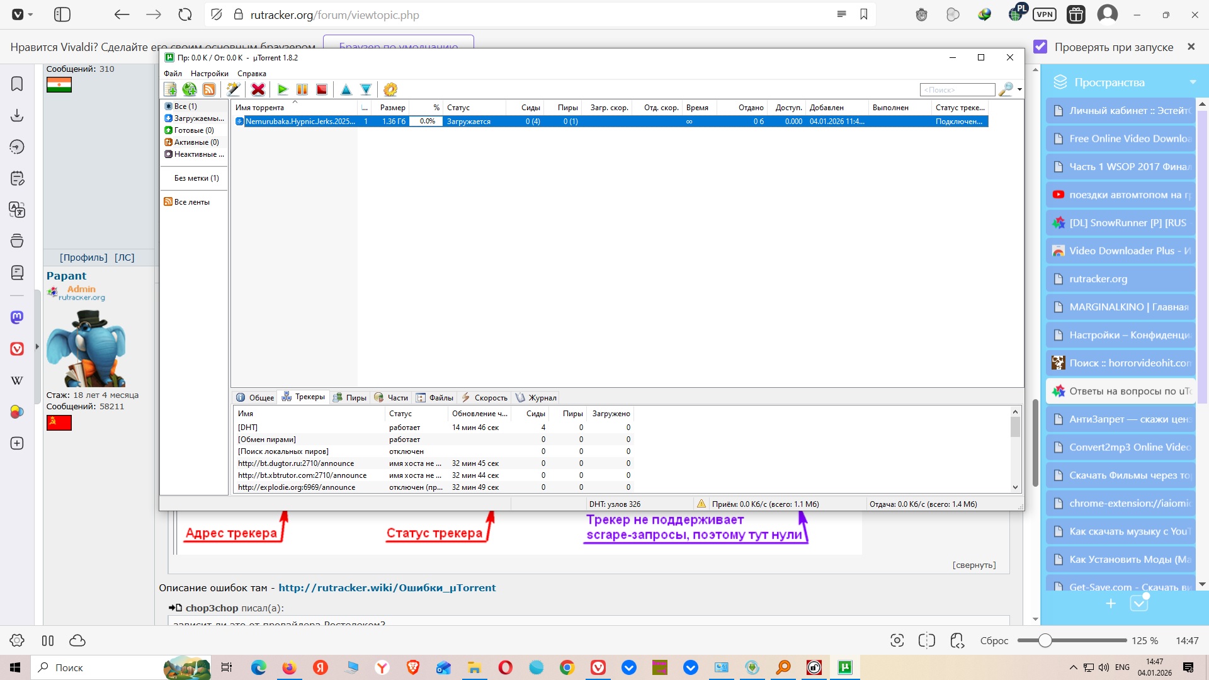Open the rutracker.wiki uTorrent errors link
The width and height of the screenshot is (1209, 680).
(387, 587)
